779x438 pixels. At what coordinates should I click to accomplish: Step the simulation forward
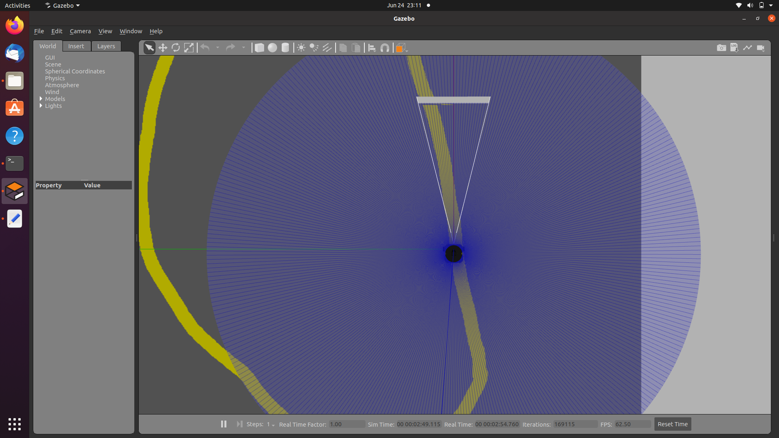point(239,424)
